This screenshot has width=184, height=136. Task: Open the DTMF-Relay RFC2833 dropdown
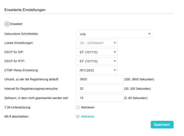[x=97, y=70]
